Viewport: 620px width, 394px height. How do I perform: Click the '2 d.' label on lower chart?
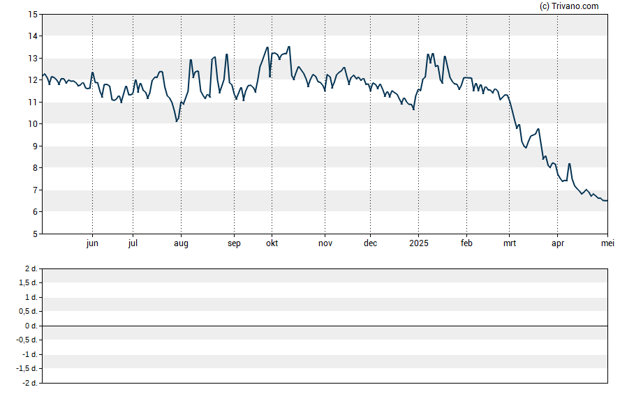point(31,269)
